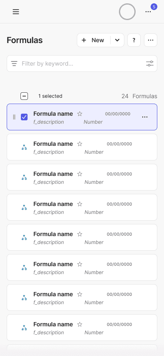Click the help question mark button
This screenshot has height=356, width=164.
[x=134, y=40]
